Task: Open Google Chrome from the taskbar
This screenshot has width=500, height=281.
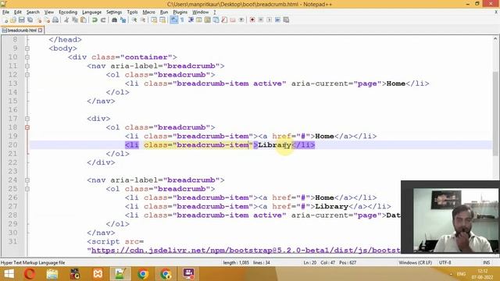Action: click(x=143, y=274)
